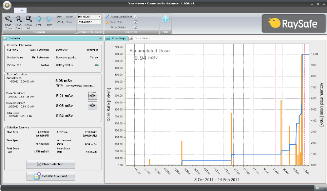Select the Home ribbon tab
This screenshot has width=327, height=191.
click(x=20, y=10)
